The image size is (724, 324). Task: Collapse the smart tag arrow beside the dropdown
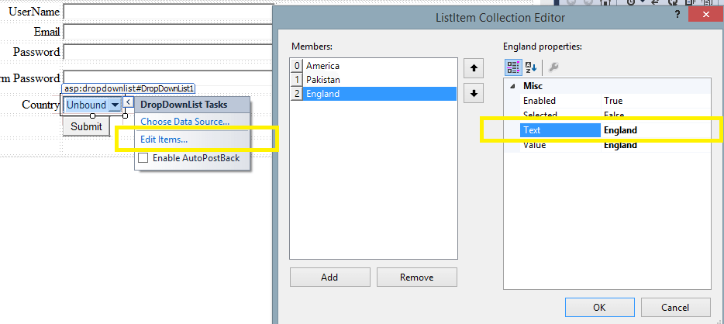click(x=129, y=103)
